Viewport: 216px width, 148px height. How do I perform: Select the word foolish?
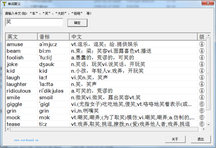15,57
